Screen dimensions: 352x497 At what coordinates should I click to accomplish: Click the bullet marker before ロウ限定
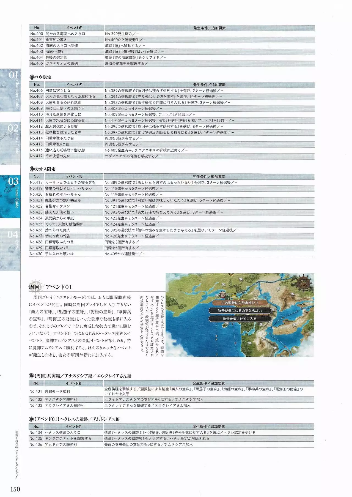click(x=32, y=77)
